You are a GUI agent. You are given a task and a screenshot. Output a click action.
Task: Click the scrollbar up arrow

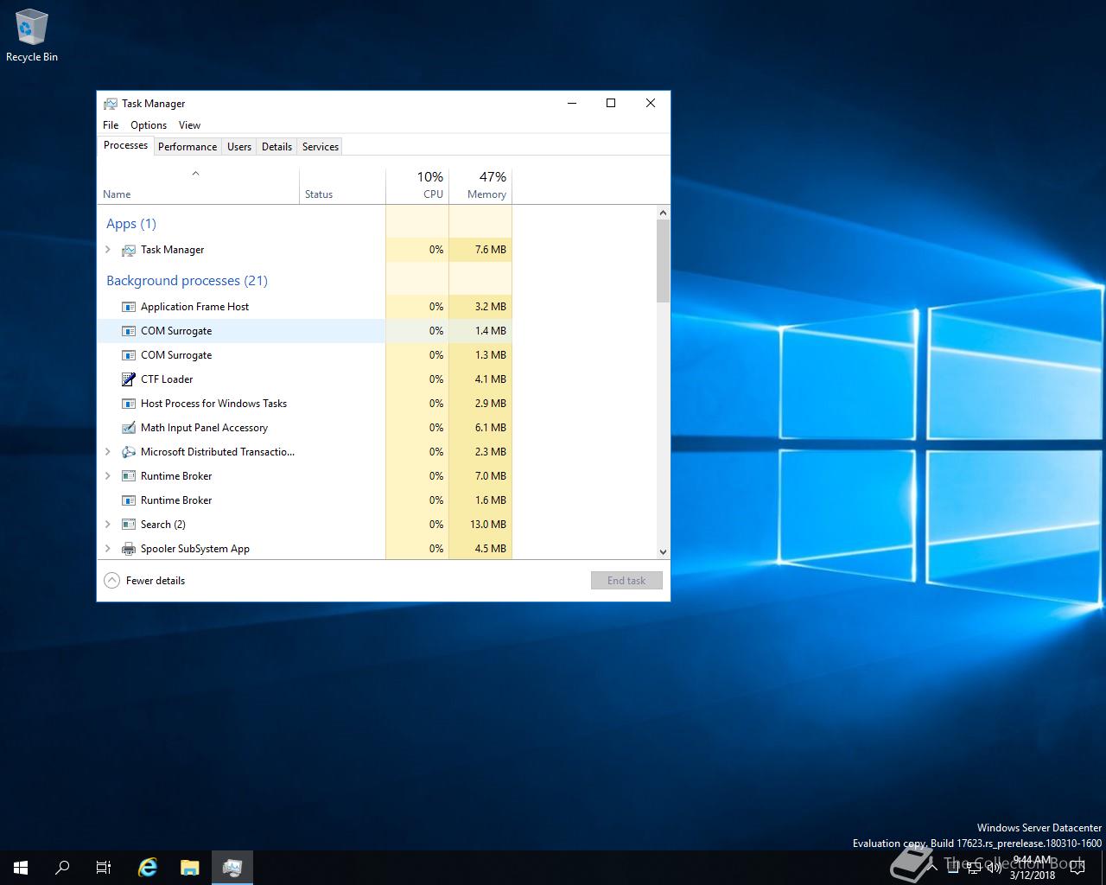(663, 213)
